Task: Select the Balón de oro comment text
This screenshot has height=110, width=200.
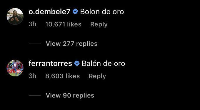Action: [x=103, y=63]
